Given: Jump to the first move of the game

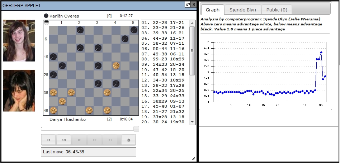Looking at the screenshot, I should click(x=48, y=140).
